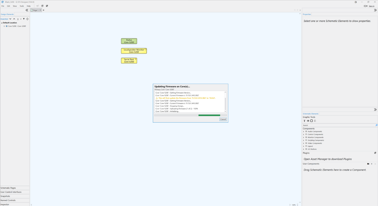Click the Sign In link
The width and height of the screenshot is (378, 206).
[x=371, y=6]
